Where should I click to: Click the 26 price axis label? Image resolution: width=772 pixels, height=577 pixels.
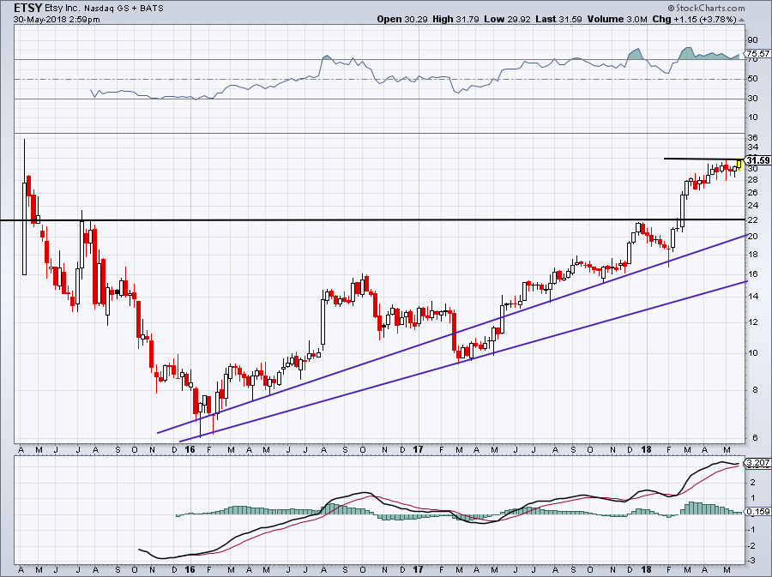coord(753,193)
